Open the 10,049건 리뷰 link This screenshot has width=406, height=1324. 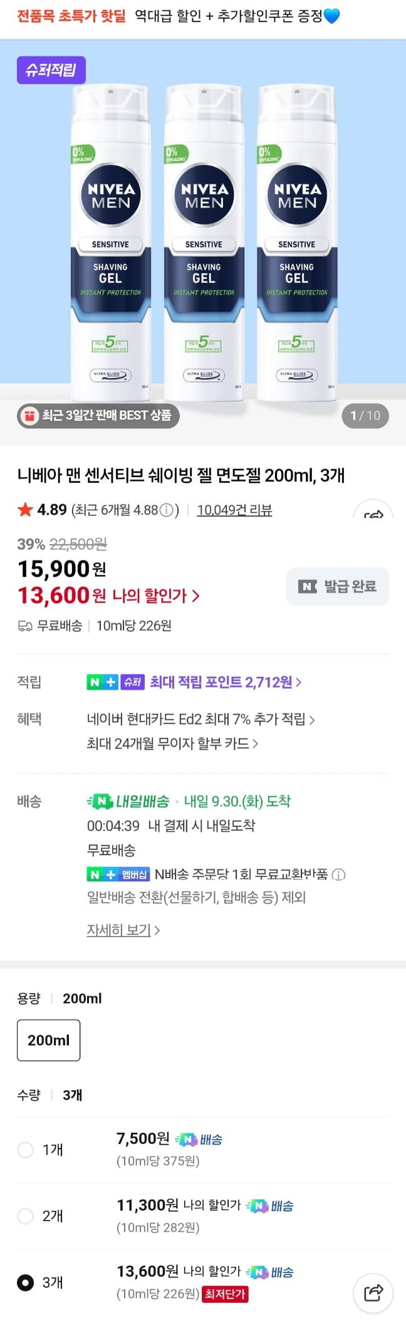tap(234, 510)
